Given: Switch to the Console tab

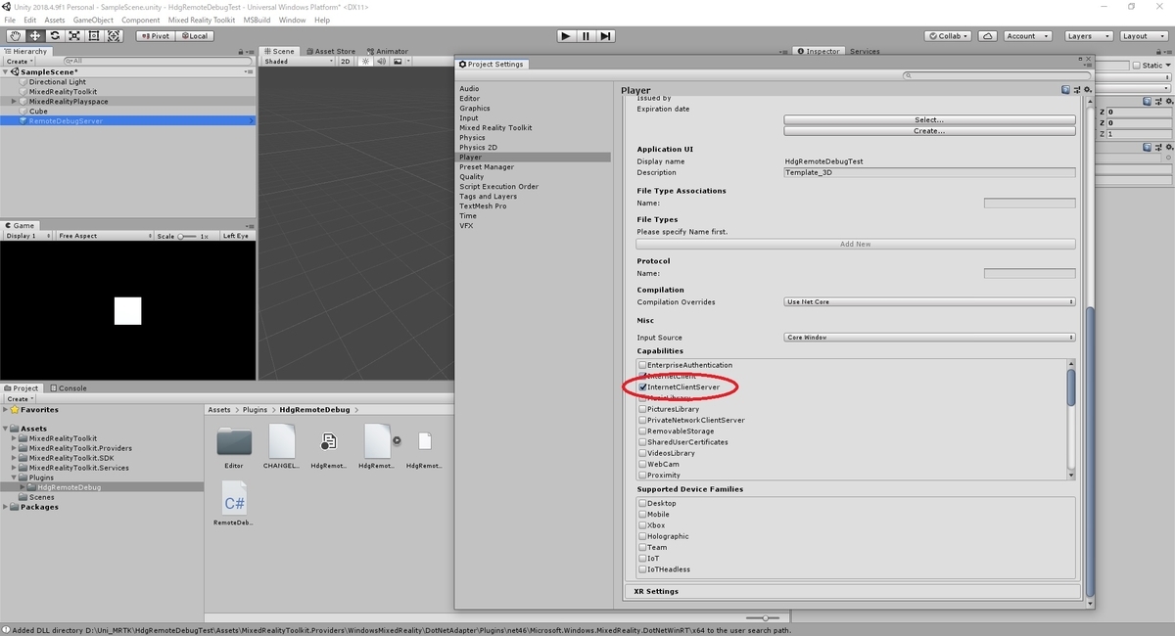Looking at the screenshot, I should click(x=69, y=387).
